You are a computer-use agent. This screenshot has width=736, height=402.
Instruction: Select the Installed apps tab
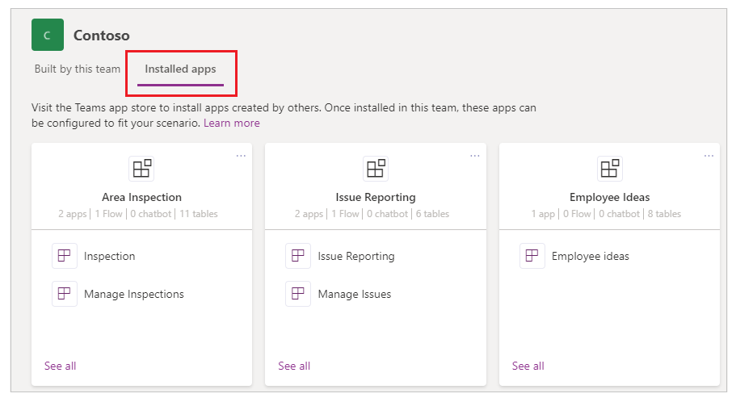(x=180, y=69)
